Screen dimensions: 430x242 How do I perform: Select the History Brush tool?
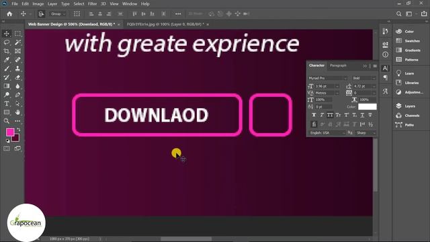point(7,77)
